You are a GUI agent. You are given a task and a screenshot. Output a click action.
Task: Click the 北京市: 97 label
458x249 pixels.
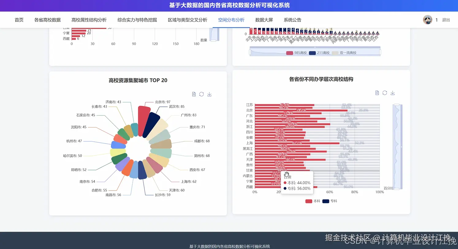coord(163,102)
